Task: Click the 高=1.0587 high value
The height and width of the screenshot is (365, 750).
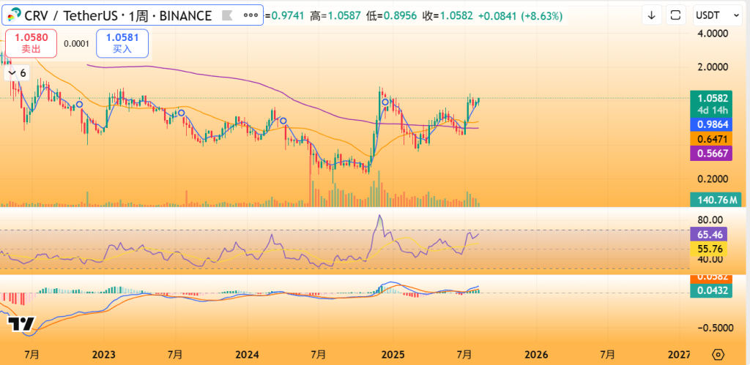Action: click(335, 16)
